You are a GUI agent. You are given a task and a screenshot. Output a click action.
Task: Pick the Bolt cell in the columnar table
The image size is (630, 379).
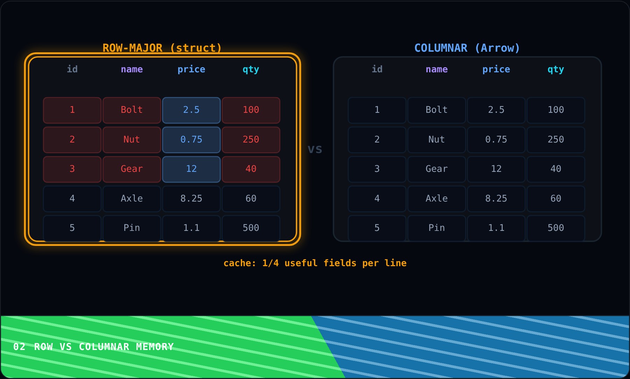437,110
